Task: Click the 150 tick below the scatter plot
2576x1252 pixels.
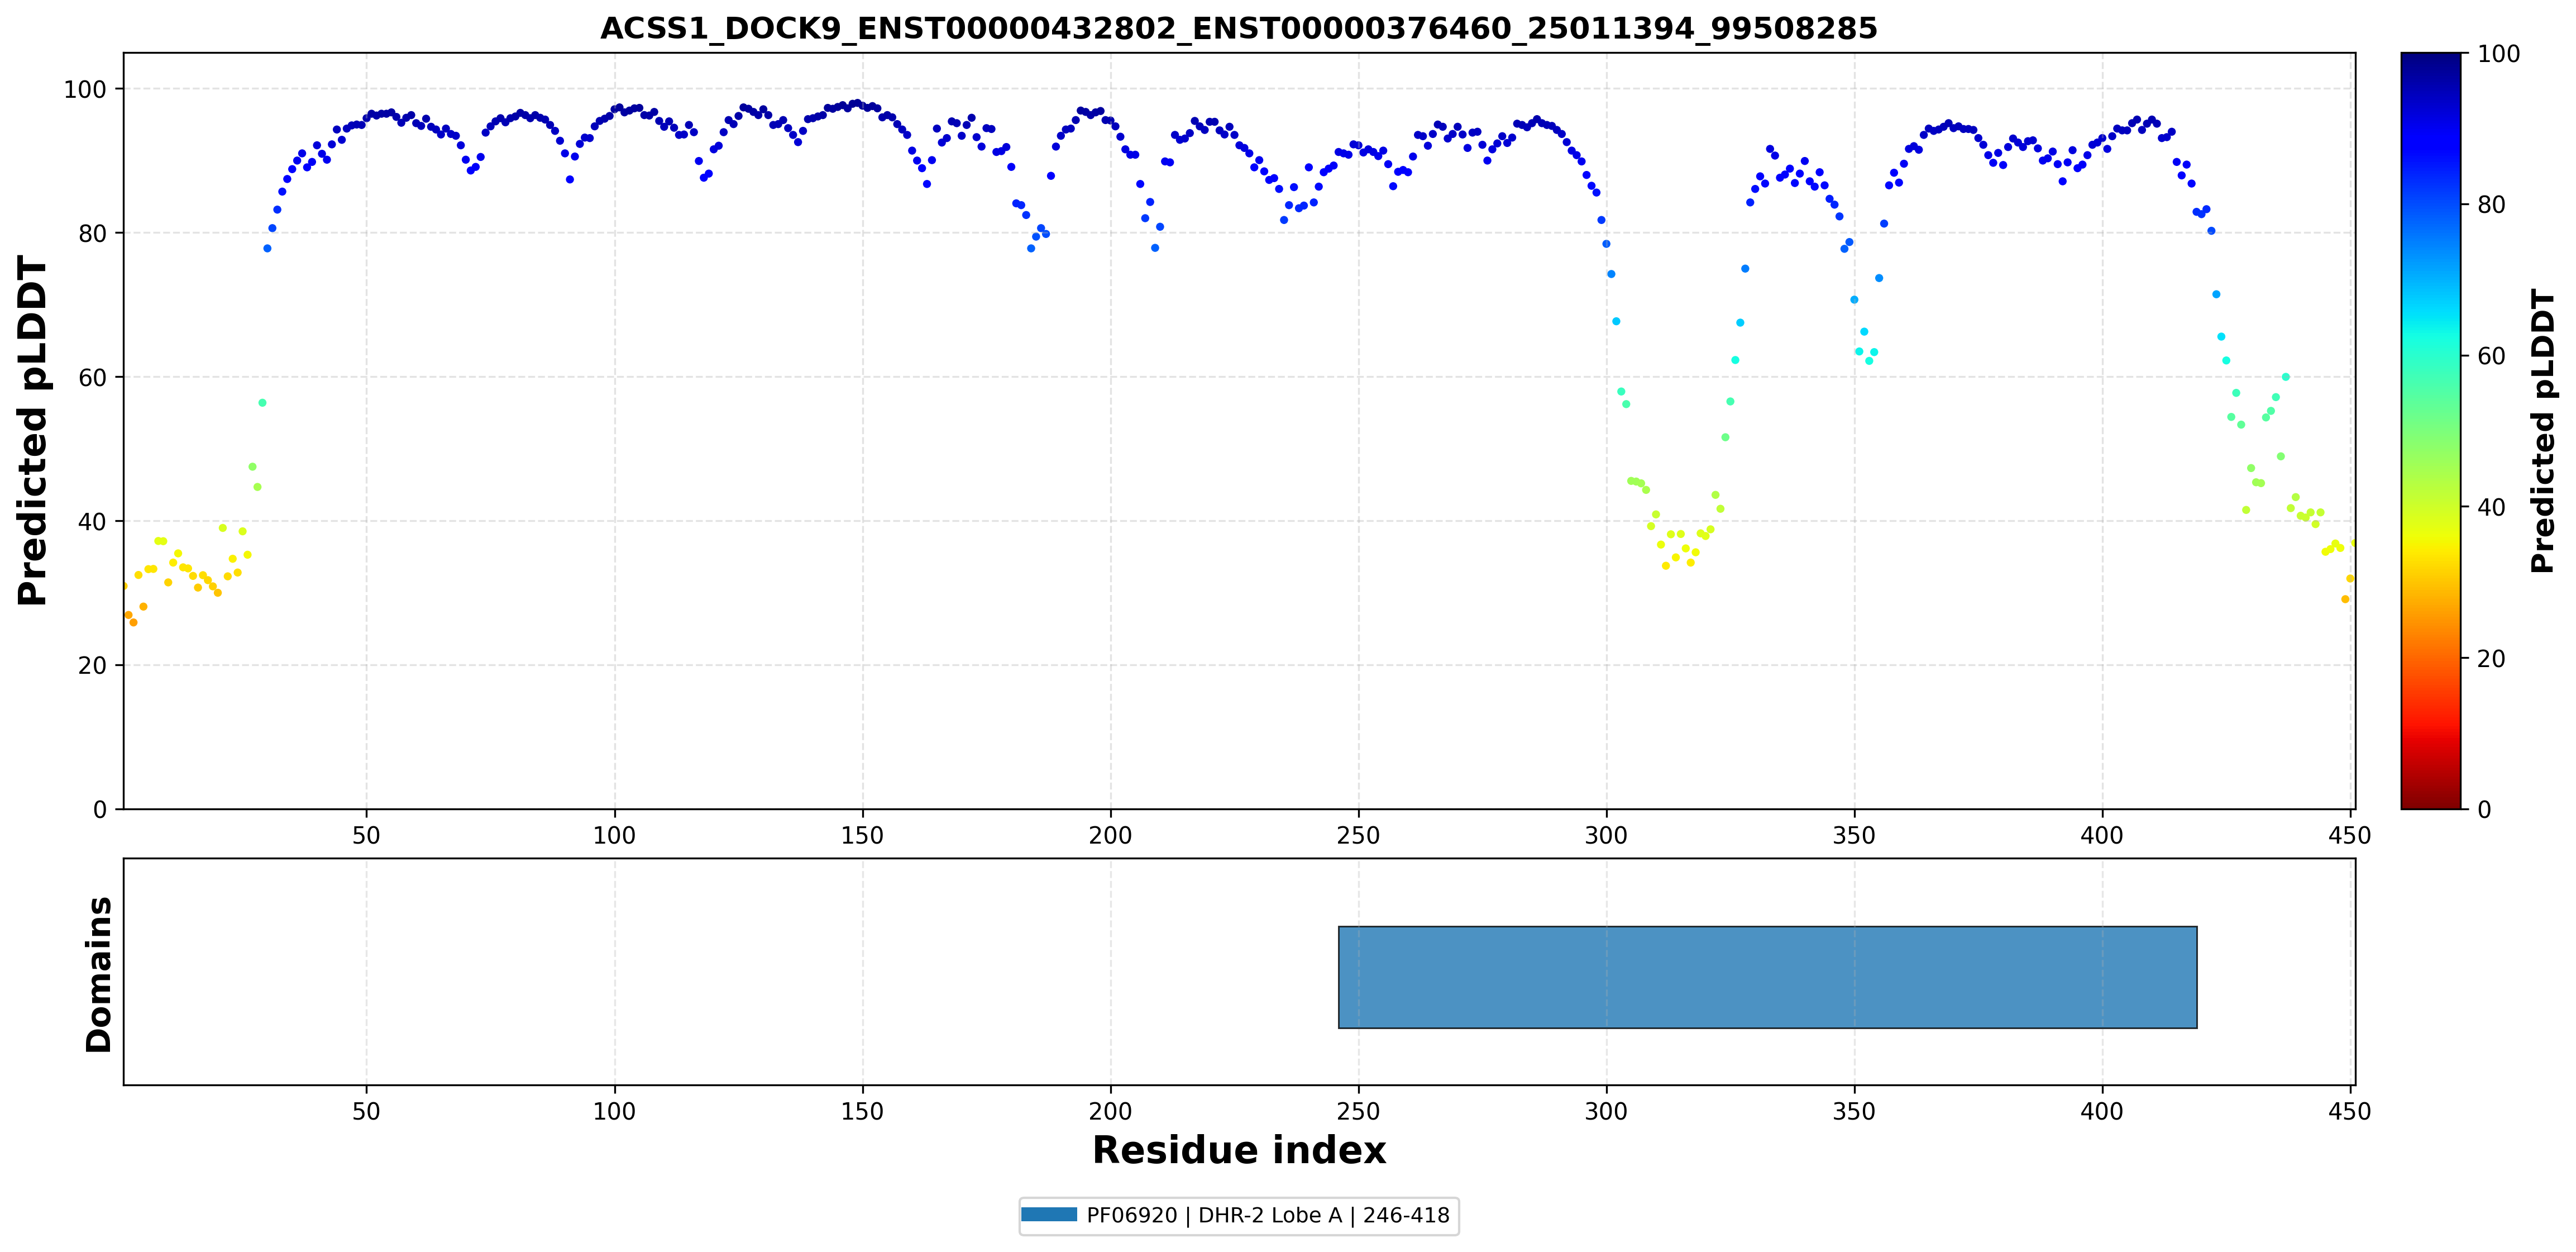Action: [862, 836]
